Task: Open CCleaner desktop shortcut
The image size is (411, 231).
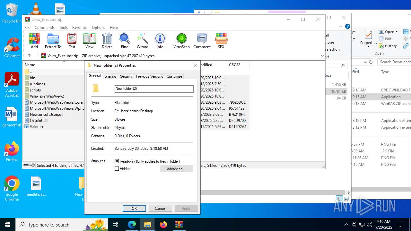Action: point(12,47)
